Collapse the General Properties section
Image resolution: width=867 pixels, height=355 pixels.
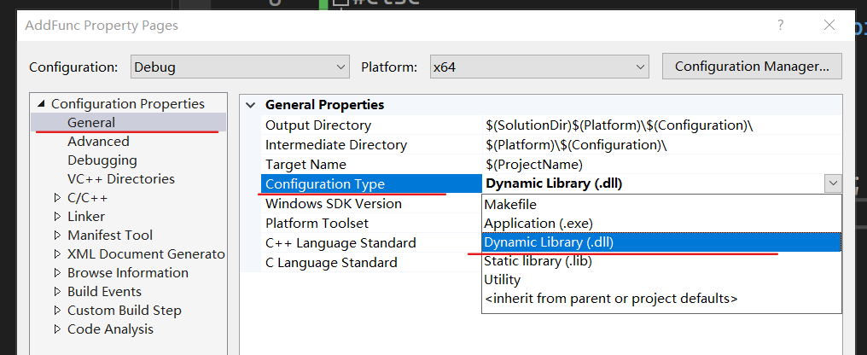click(250, 105)
